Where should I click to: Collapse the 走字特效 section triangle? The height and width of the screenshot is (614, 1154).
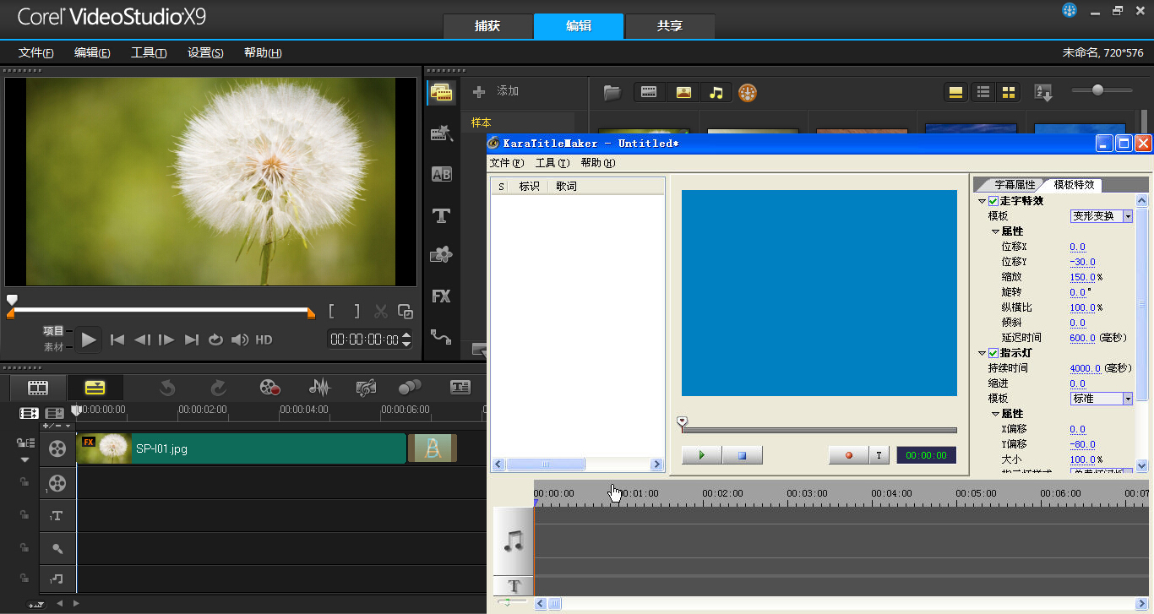(982, 201)
